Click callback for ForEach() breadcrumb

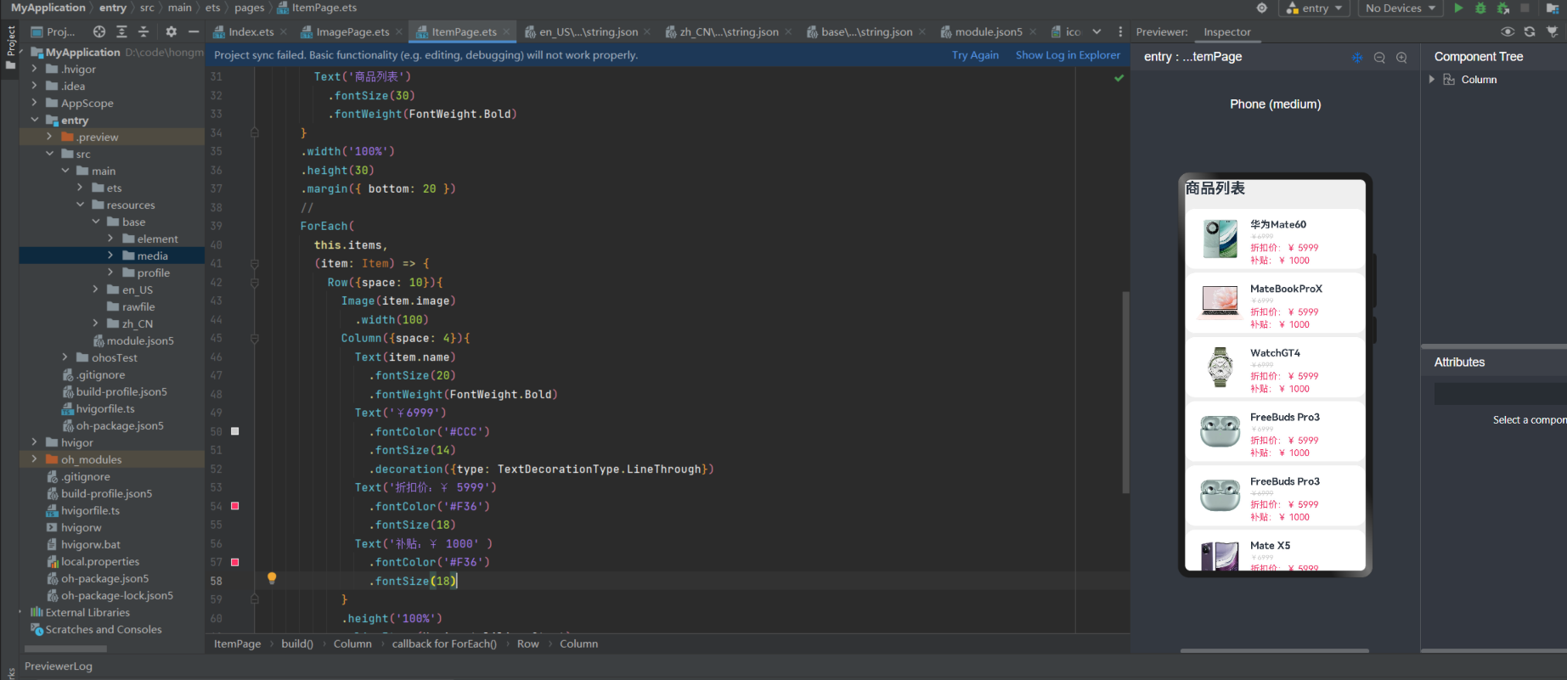click(x=444, y=643)
